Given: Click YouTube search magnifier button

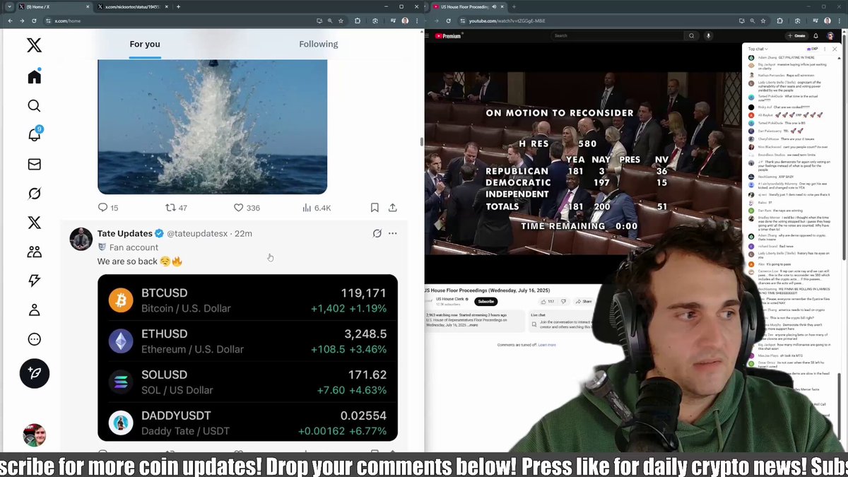Looking at the screenshot, I should click(692, 35).
